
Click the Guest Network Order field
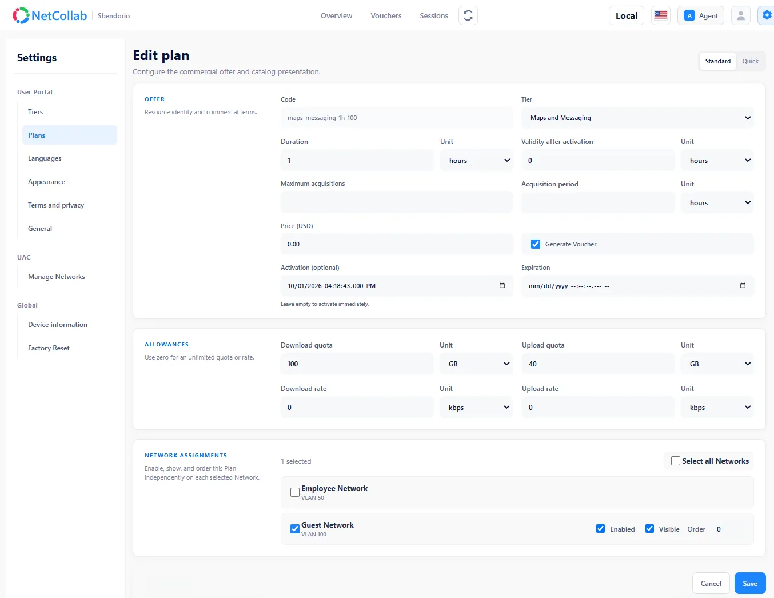(x=728, y=529)
